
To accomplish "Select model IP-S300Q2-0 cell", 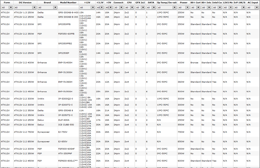I will (x=66, y=99).
